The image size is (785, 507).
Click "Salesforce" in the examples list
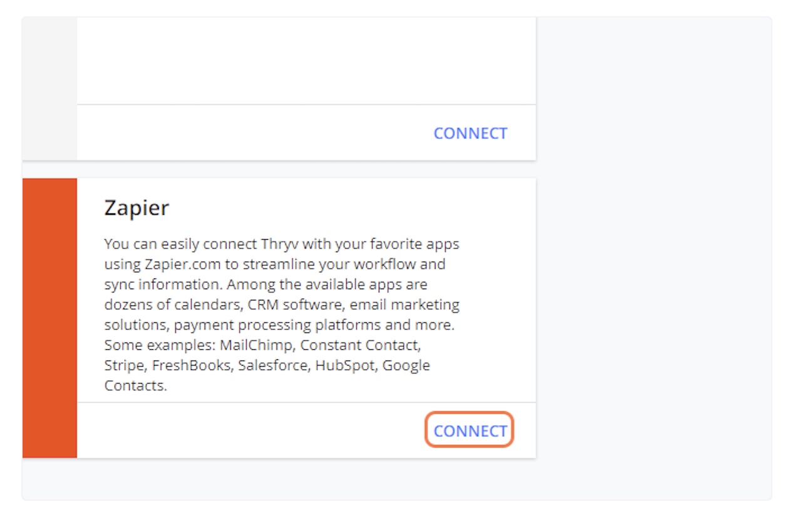click(273, 365)
